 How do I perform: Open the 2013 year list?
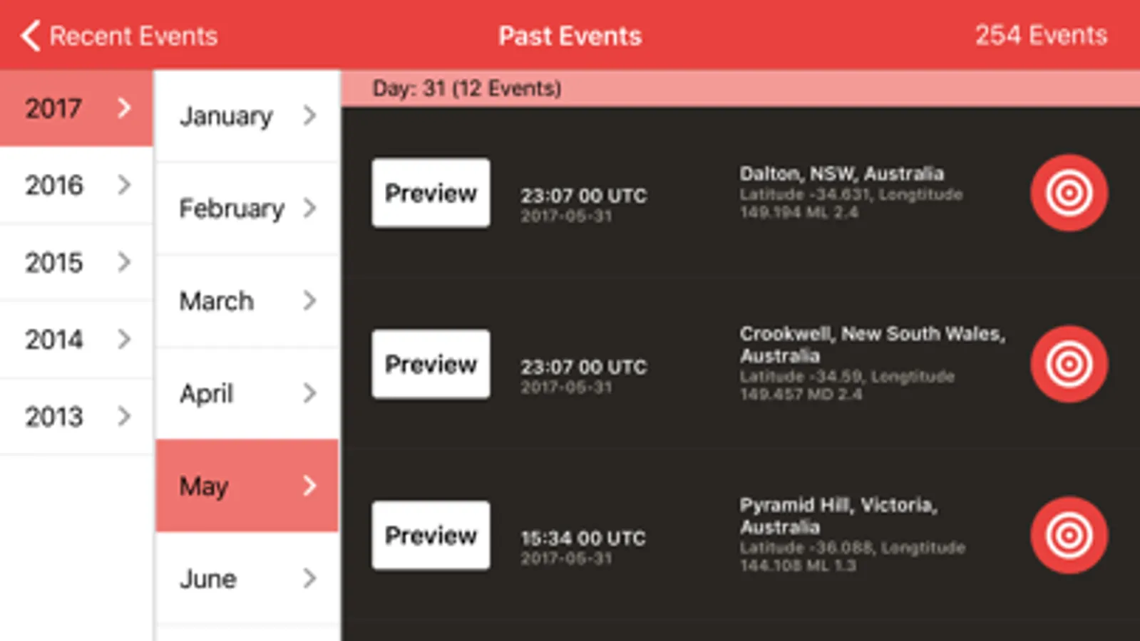click(x=76, y=416)
